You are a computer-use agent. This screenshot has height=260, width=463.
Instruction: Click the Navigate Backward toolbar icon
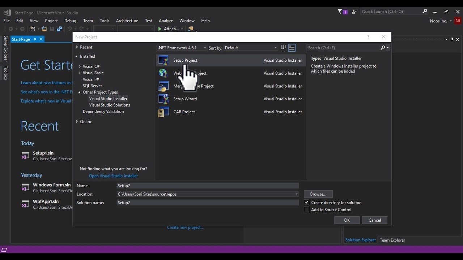click(10, 29)
